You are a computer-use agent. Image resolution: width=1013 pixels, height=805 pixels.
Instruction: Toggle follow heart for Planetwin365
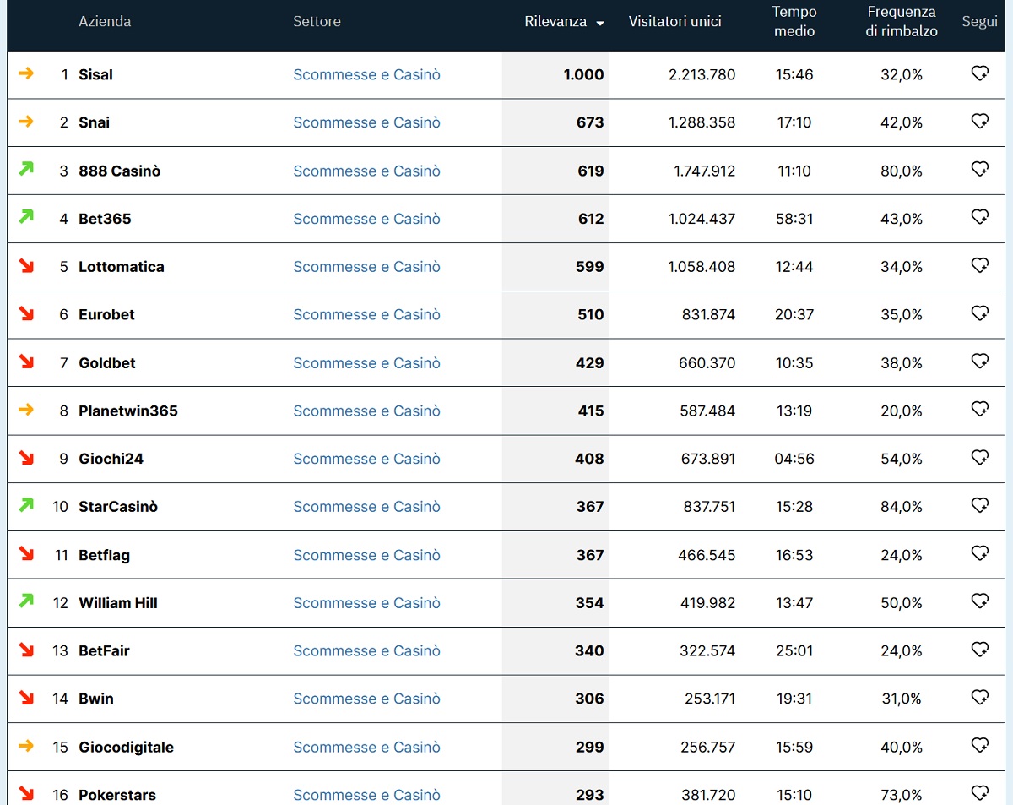[x=979, y=410]
